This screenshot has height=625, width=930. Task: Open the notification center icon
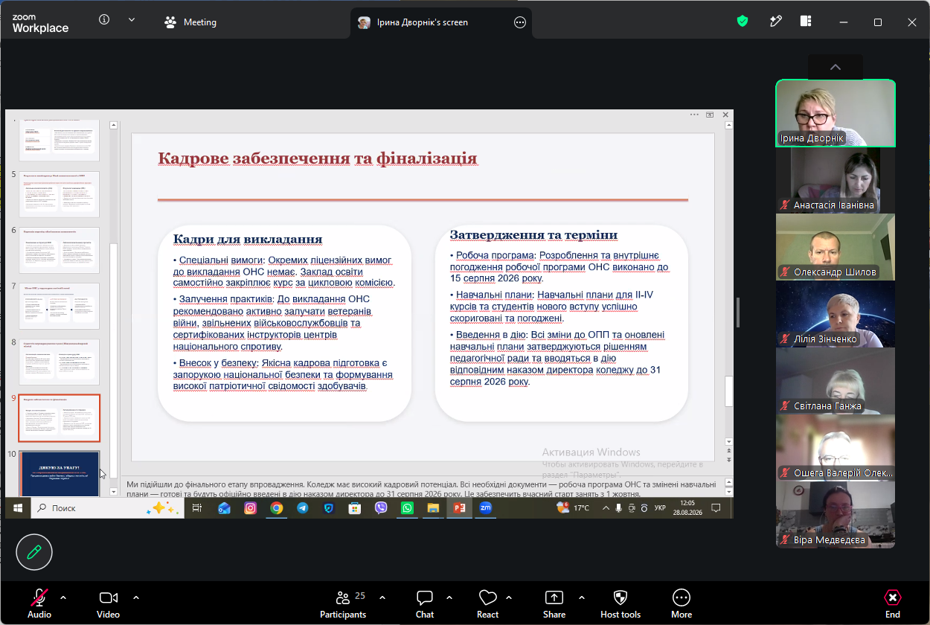(716, 507)
